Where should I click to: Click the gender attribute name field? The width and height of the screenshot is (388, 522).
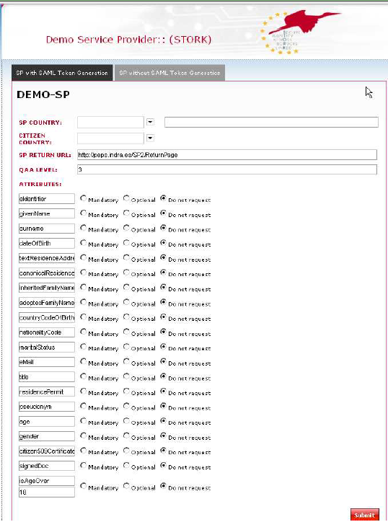(x=47, y=436)
